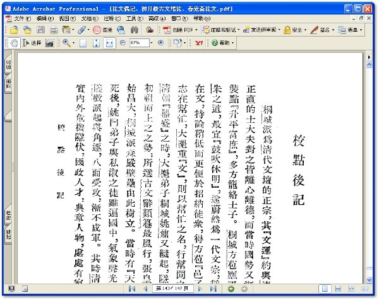Viewport: 379px width, 300px height.
Task: Open the 创建 PDF dropdown
Action: point(180,30)
